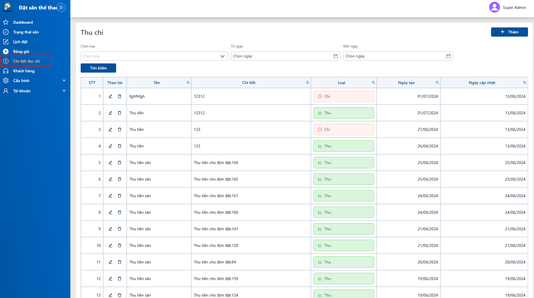Screen dimensions: 534x298
Task: Edit entry for đơn đặt:169
Action: (x=110, y=163)
